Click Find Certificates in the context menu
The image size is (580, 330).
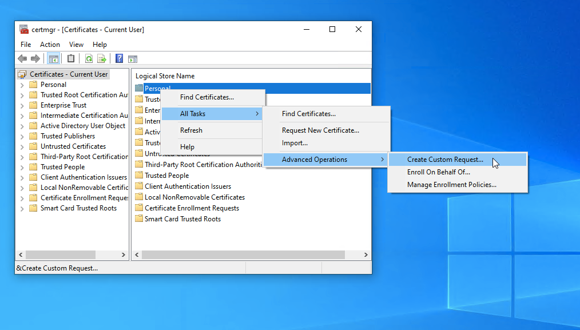201,97
